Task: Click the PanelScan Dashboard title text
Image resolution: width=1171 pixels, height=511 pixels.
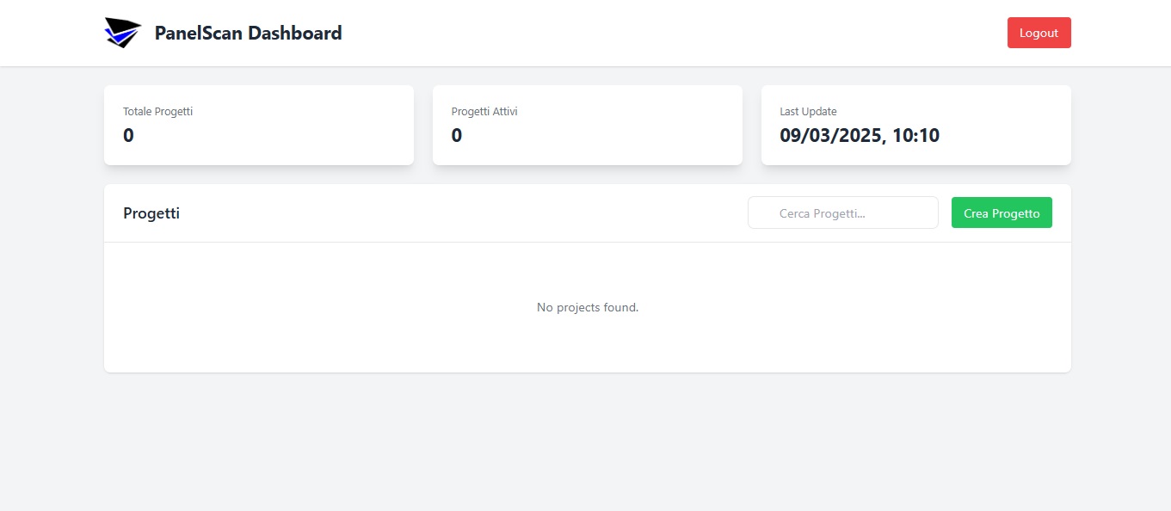Action: pos(248,34)
